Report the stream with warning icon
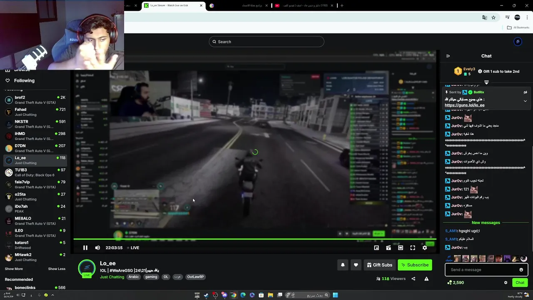The height and width of the screenshot is (300, 533). [426, 279]
